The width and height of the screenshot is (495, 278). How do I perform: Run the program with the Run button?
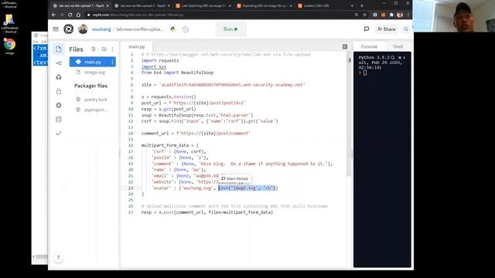point(230,29)
